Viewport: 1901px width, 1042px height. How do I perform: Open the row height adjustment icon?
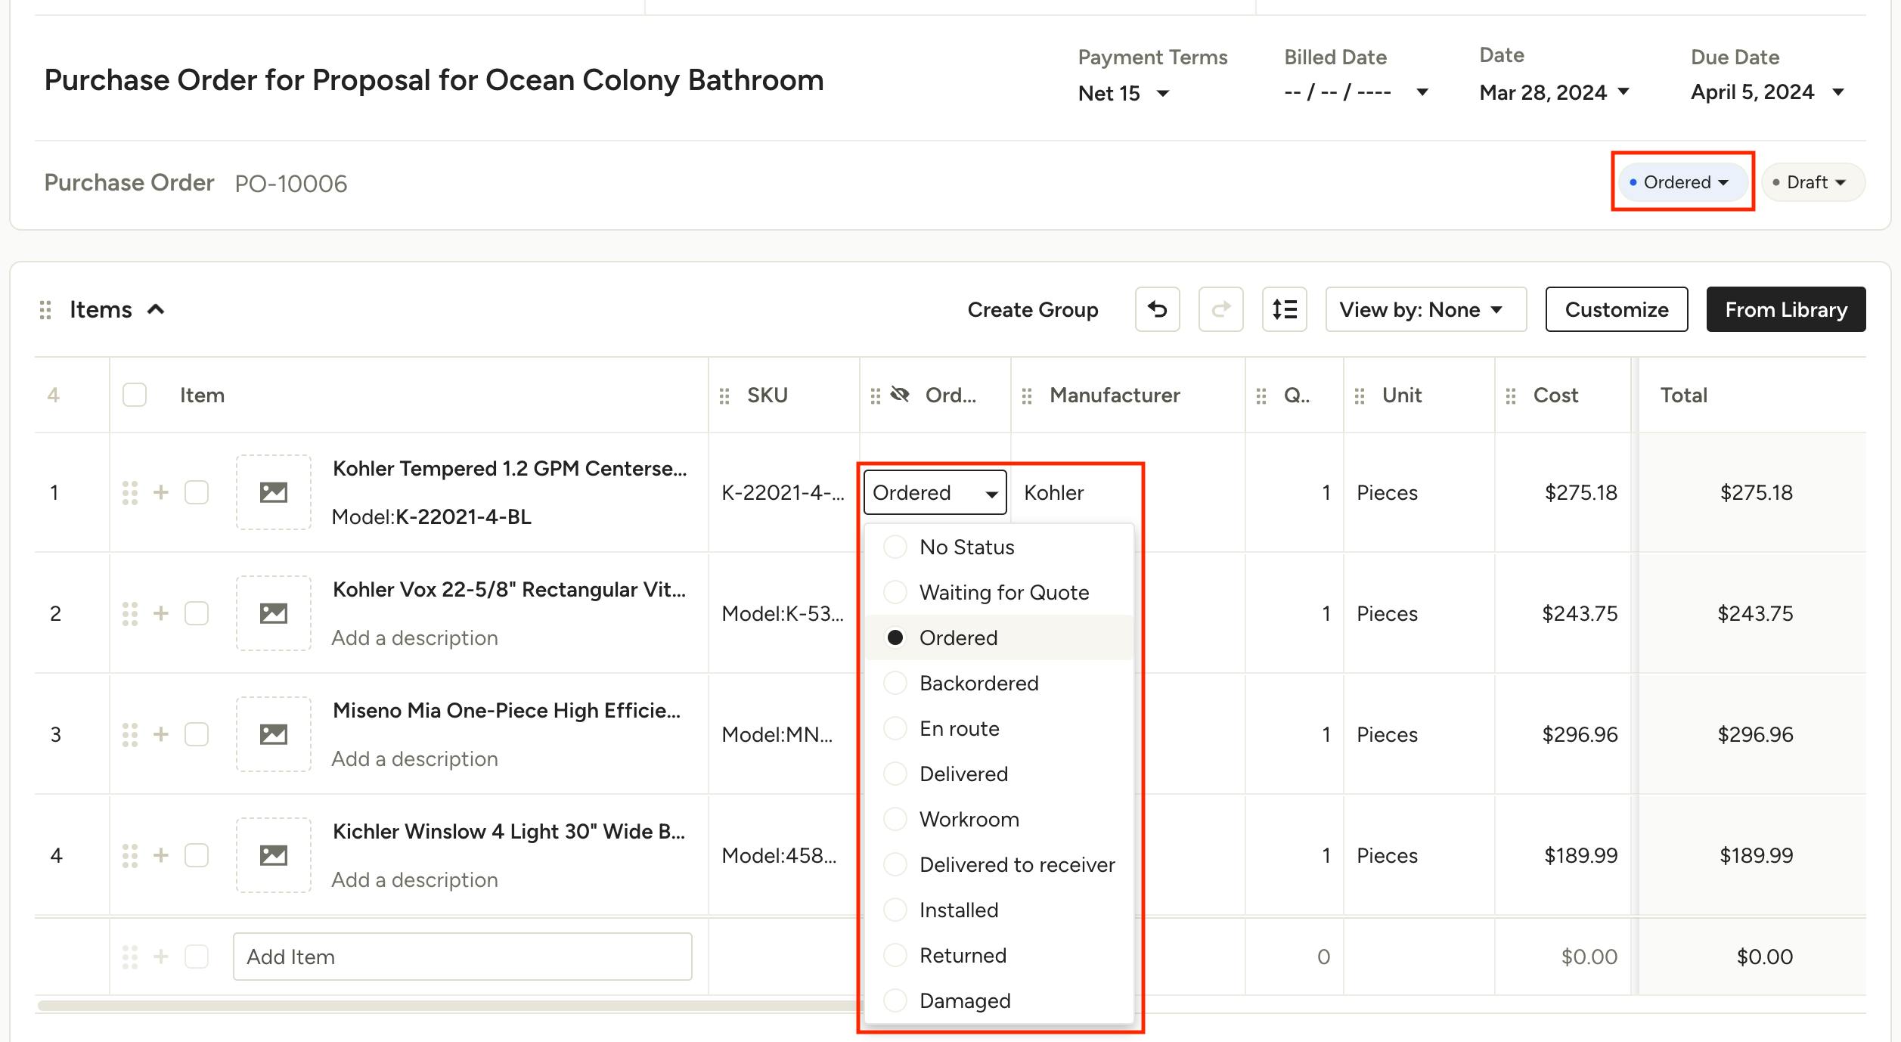coord(1284,309)
